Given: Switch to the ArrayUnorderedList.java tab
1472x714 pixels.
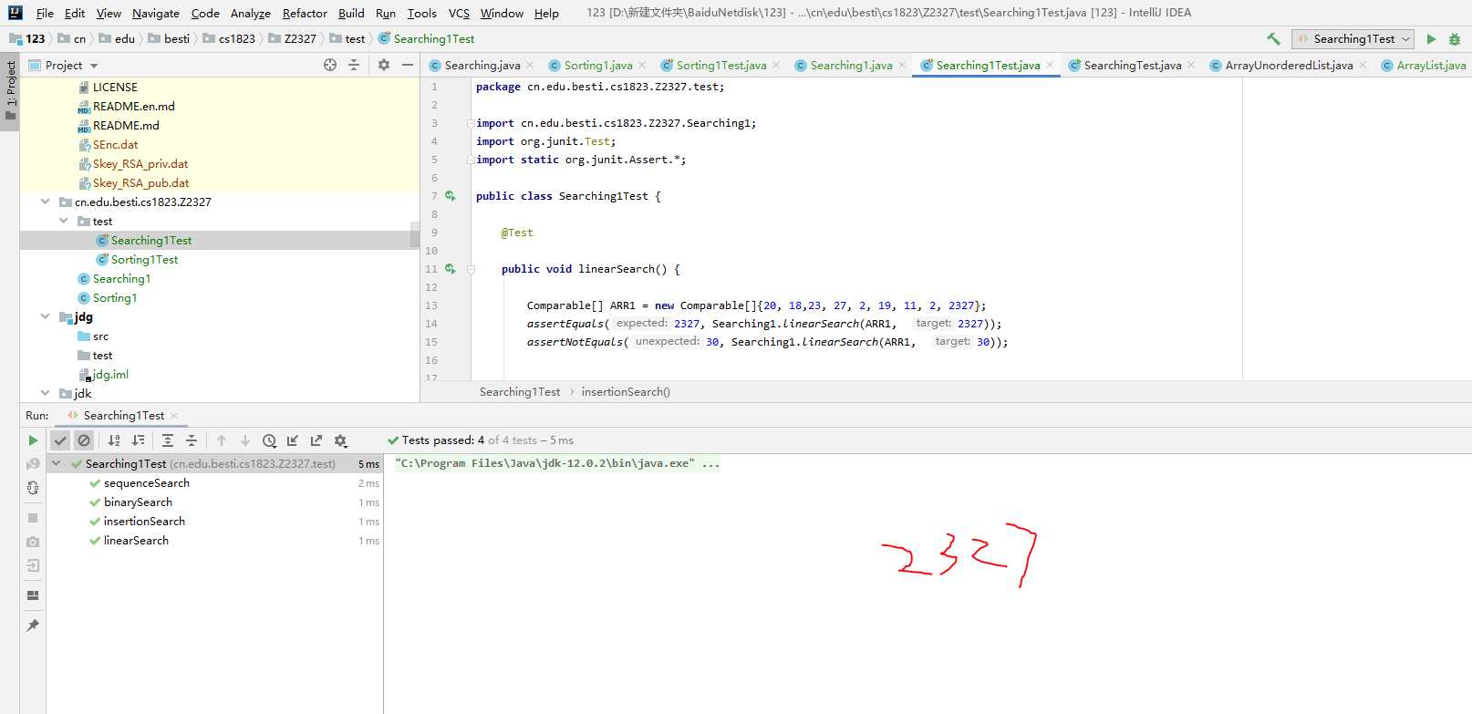Looking at the screenshot, I should pos(1289,65).
